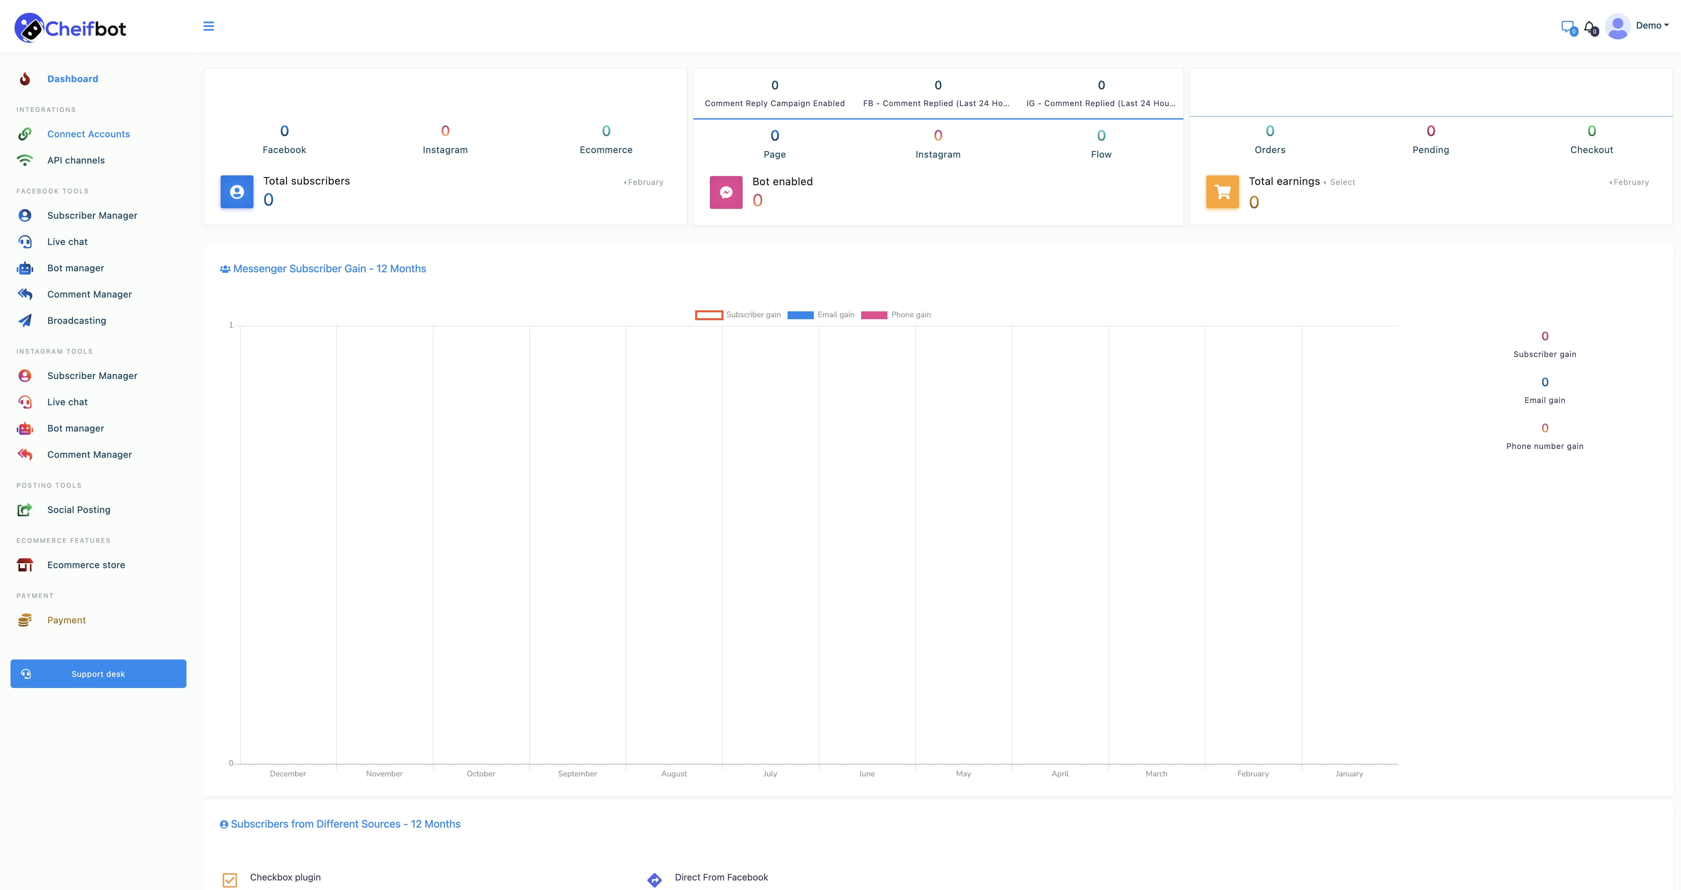Viewport: 1681px width, 890px height.
Task: Click the February arrow on Total subscribers
Action: 644,182
